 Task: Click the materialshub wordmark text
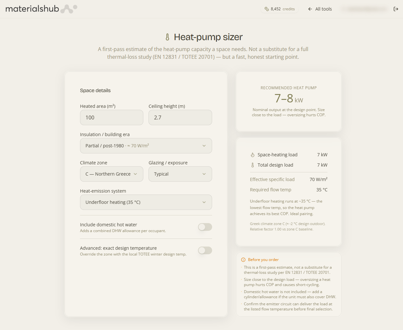click(32, 9)
